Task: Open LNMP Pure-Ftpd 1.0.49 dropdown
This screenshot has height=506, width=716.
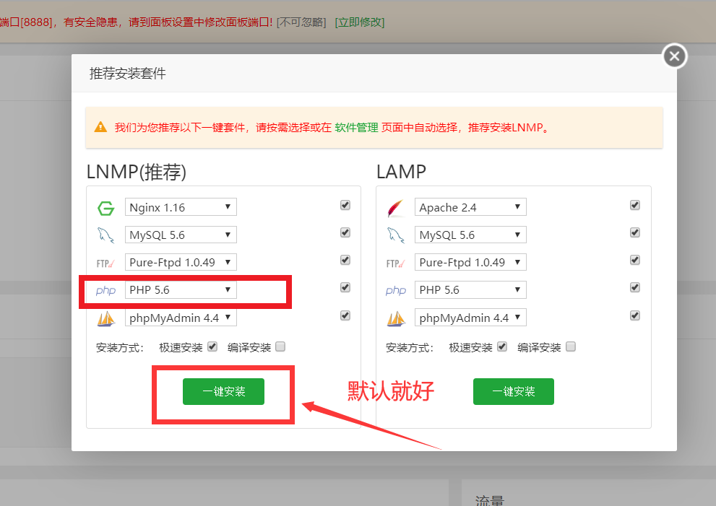Action: pos(181,262)
